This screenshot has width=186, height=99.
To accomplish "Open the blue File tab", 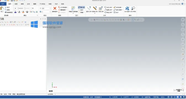I will 3,4.
